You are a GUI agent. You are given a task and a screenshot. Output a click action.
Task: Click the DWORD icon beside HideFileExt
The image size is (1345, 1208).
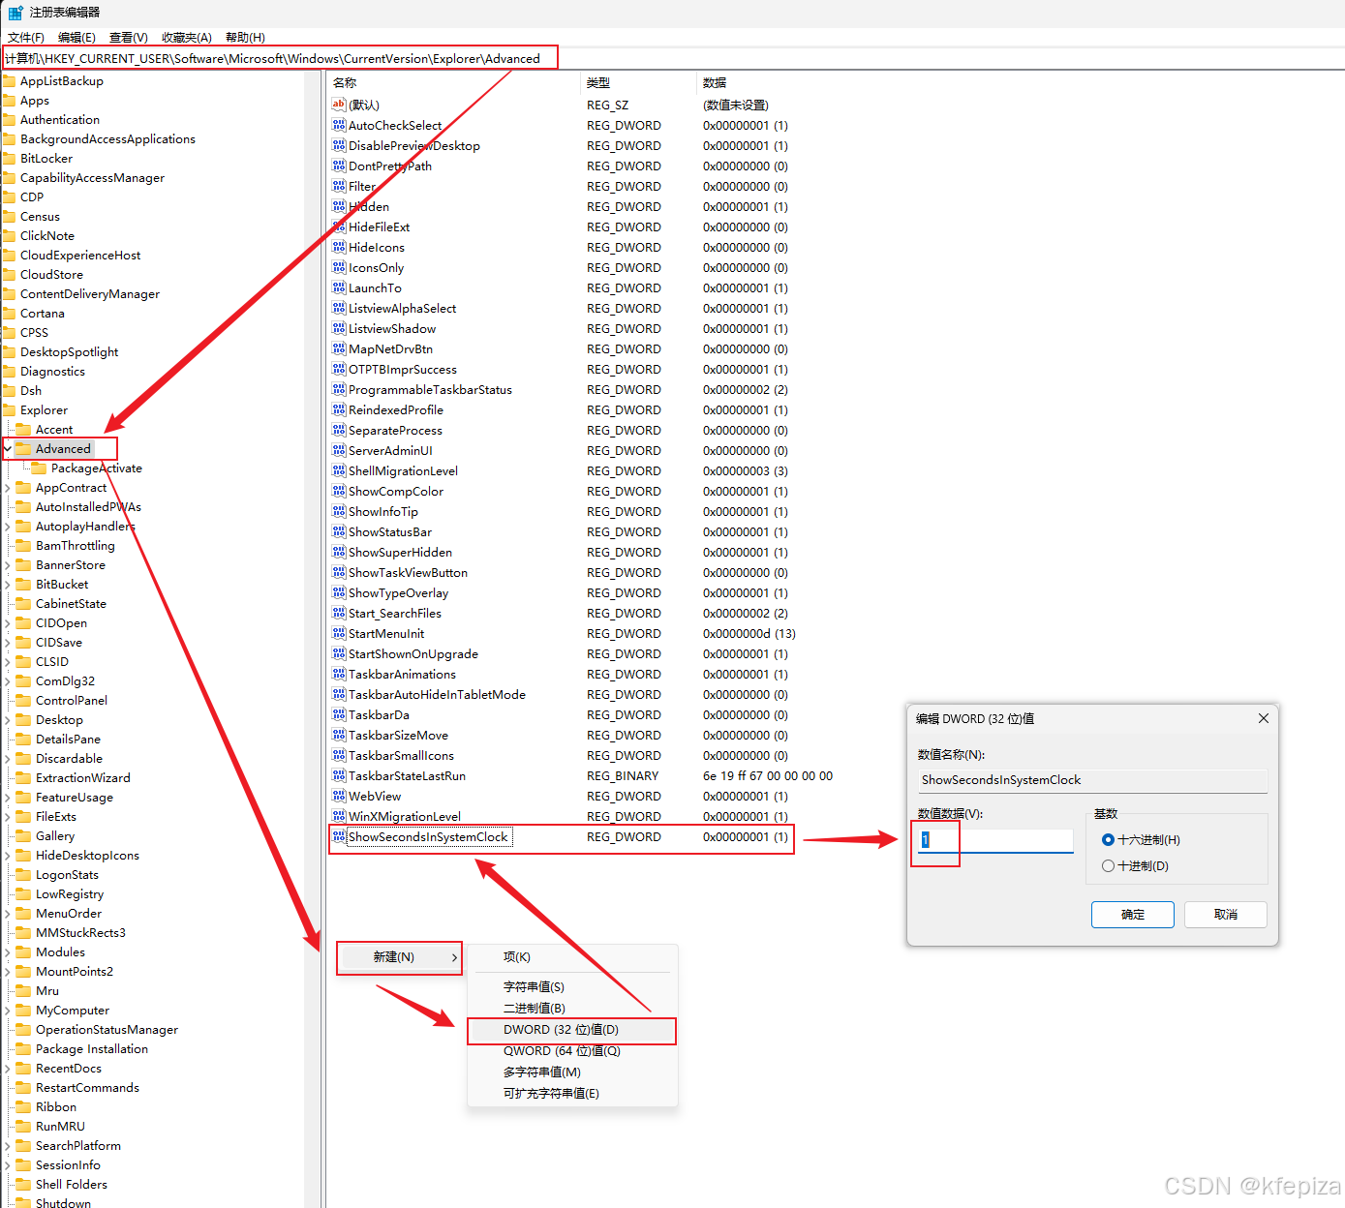tap(339, 226)
